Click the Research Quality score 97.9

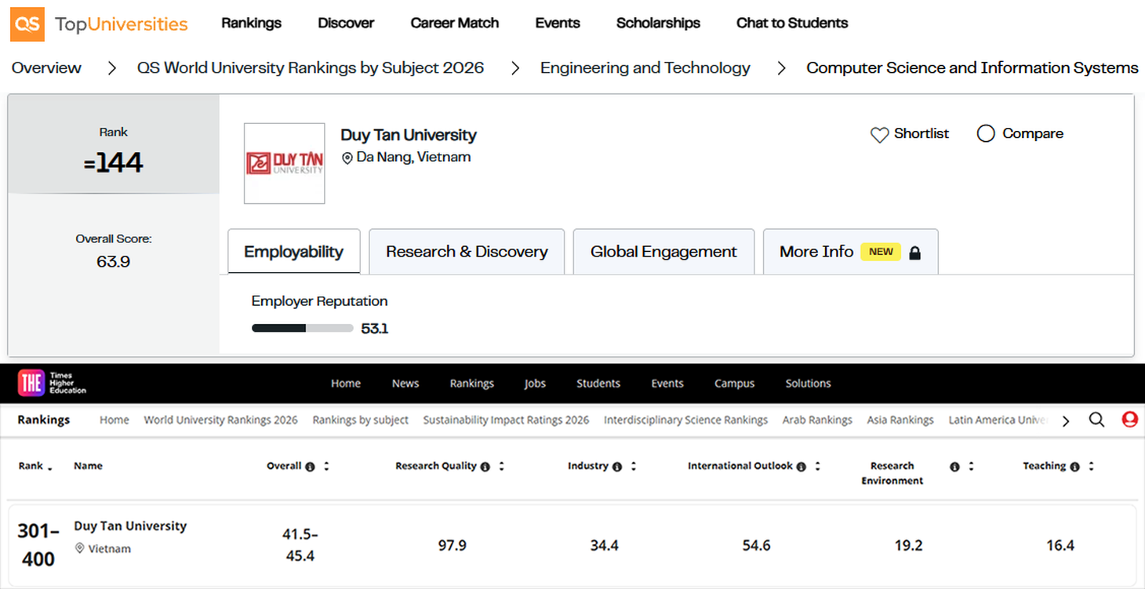click(x=453, y=545)
